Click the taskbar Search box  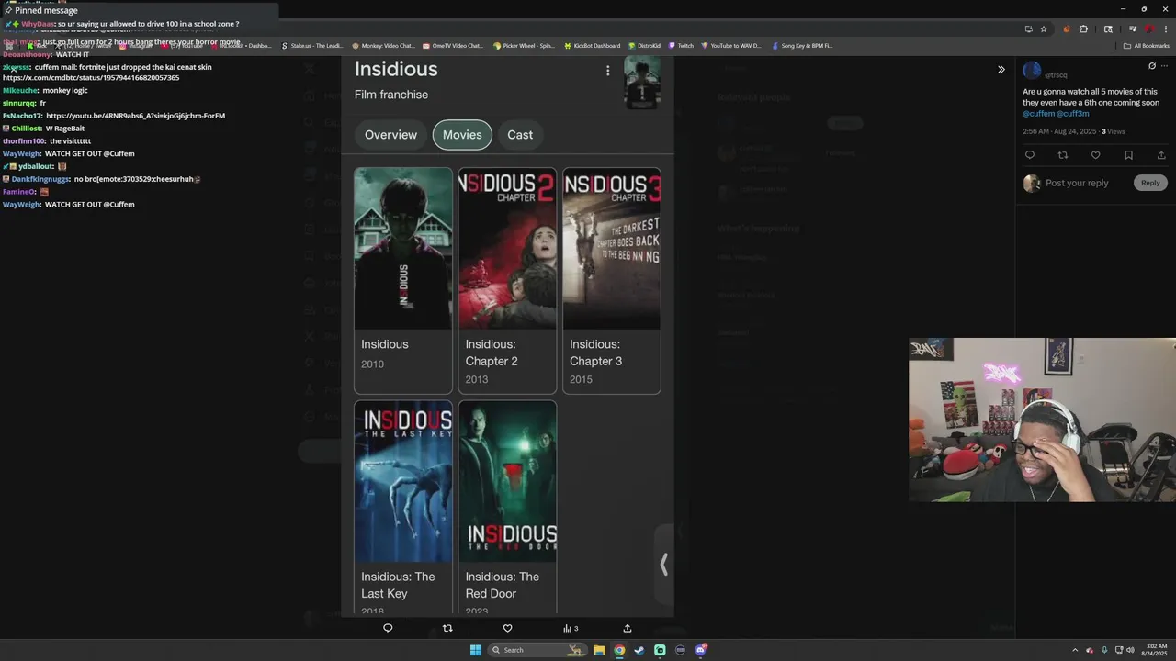point(537,650)
